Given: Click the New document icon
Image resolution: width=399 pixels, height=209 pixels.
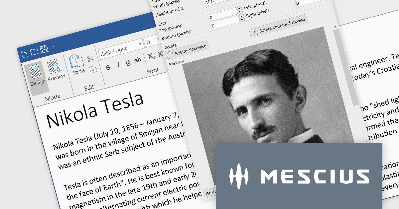Looking at the screenshot, I should (24, 55).
